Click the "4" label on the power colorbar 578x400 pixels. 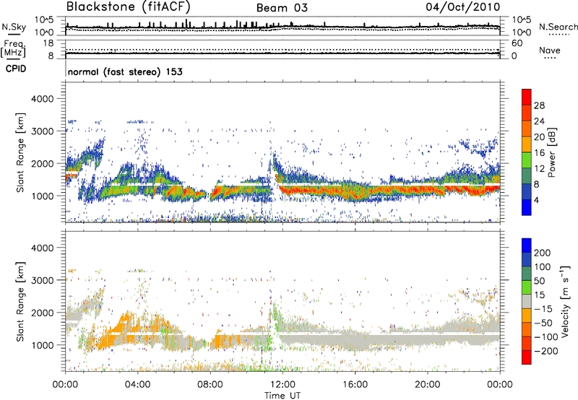pyautogui.click(x=536, y=200)
